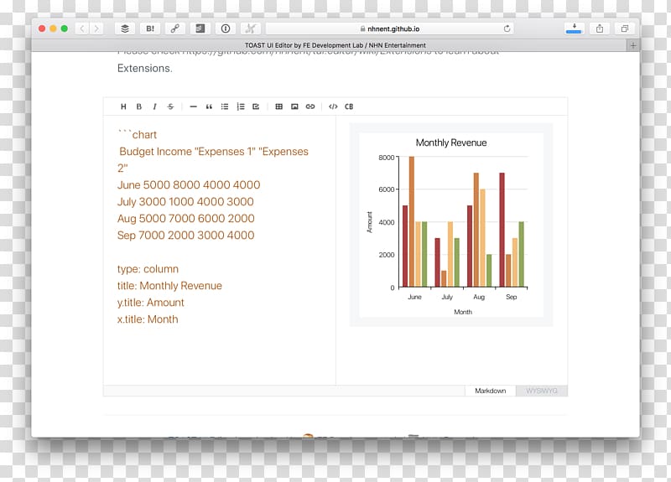This screenshot has height=482, width=671.
Task: Open the Safari share menu
Action: point(600,29)
